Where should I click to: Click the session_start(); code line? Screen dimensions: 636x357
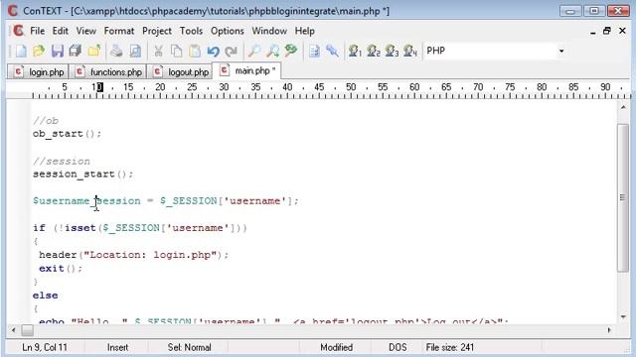82,175
